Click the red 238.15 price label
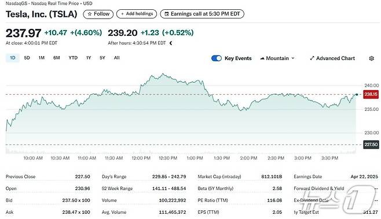Viewport: 381px width, 219px height. [371, 94]
